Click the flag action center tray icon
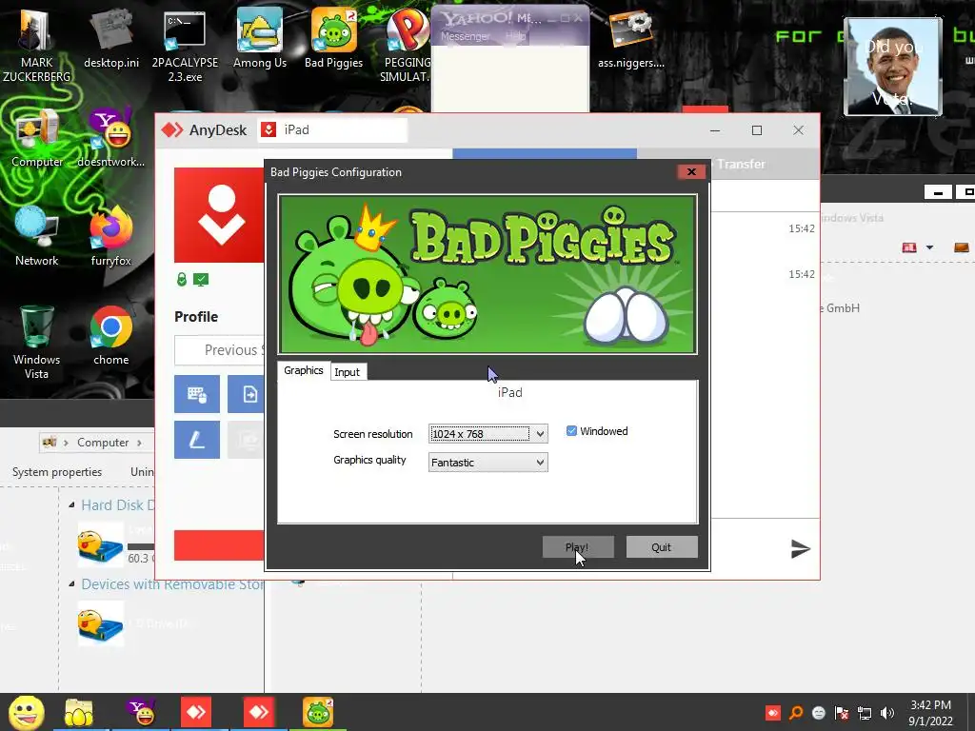 (842, 713)
